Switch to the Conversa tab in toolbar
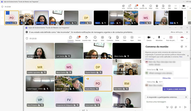The width and height of the screenshot is (191, 111). tap(70, 38)
